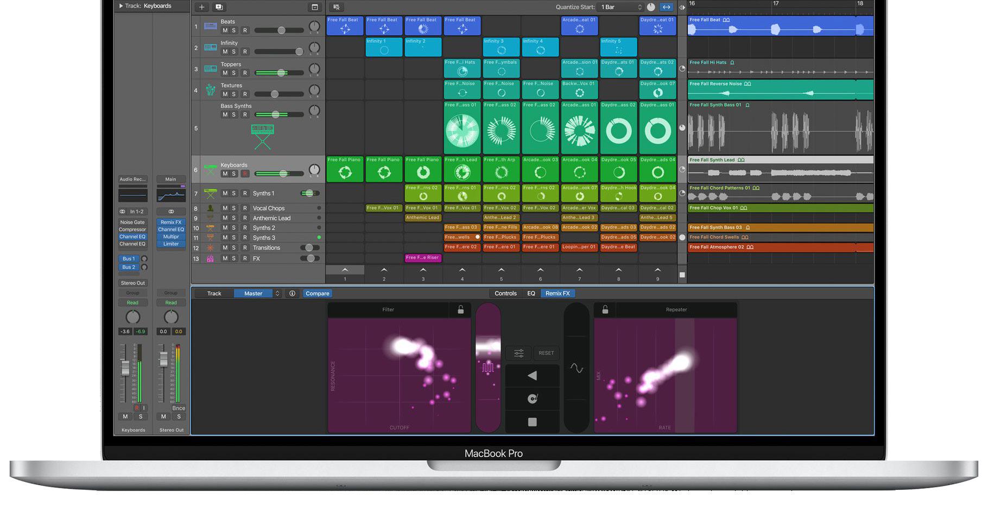
Task: Open Remix FX settings sliders icon
Action: pos(518,353)
